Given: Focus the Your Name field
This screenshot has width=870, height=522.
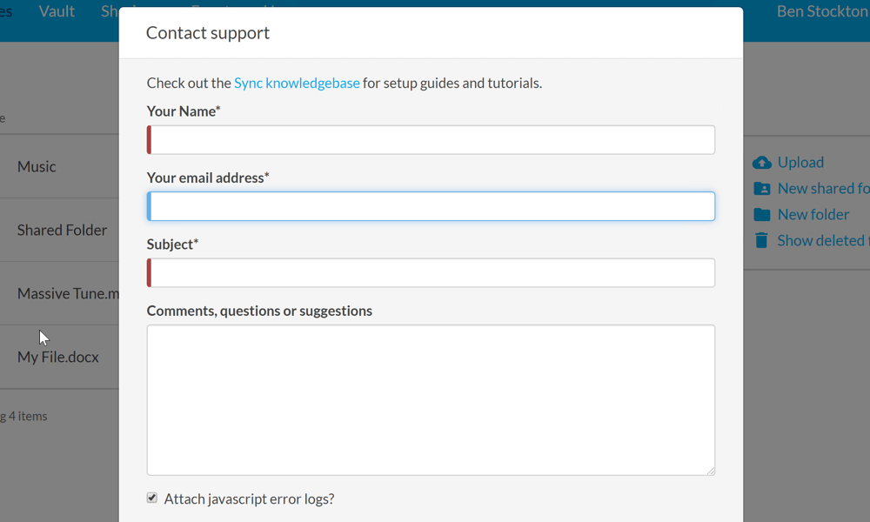Looking at the screenshot, I should (x=432, y=140).
